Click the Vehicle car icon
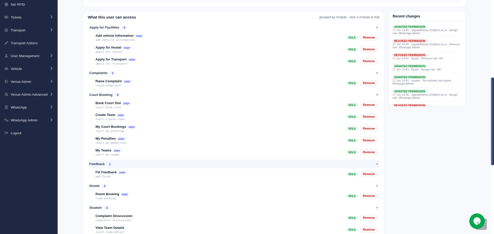The image size is (494, 234). click(6, 69)
